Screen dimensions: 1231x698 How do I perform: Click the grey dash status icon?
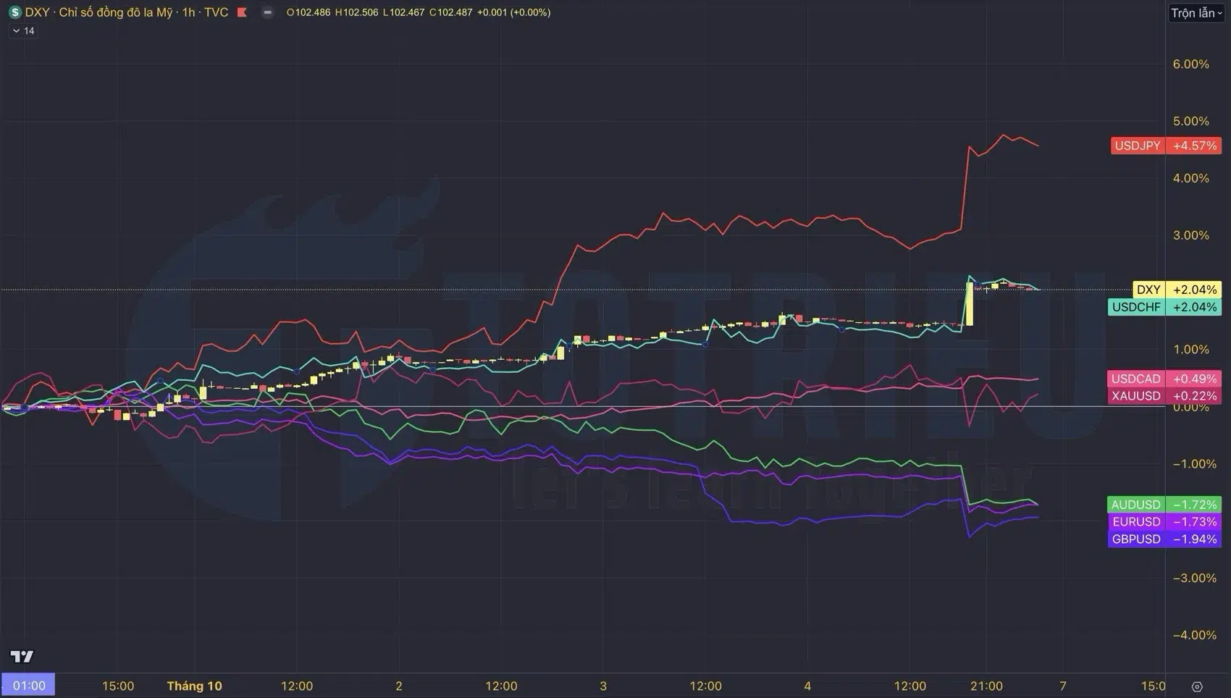267,12
